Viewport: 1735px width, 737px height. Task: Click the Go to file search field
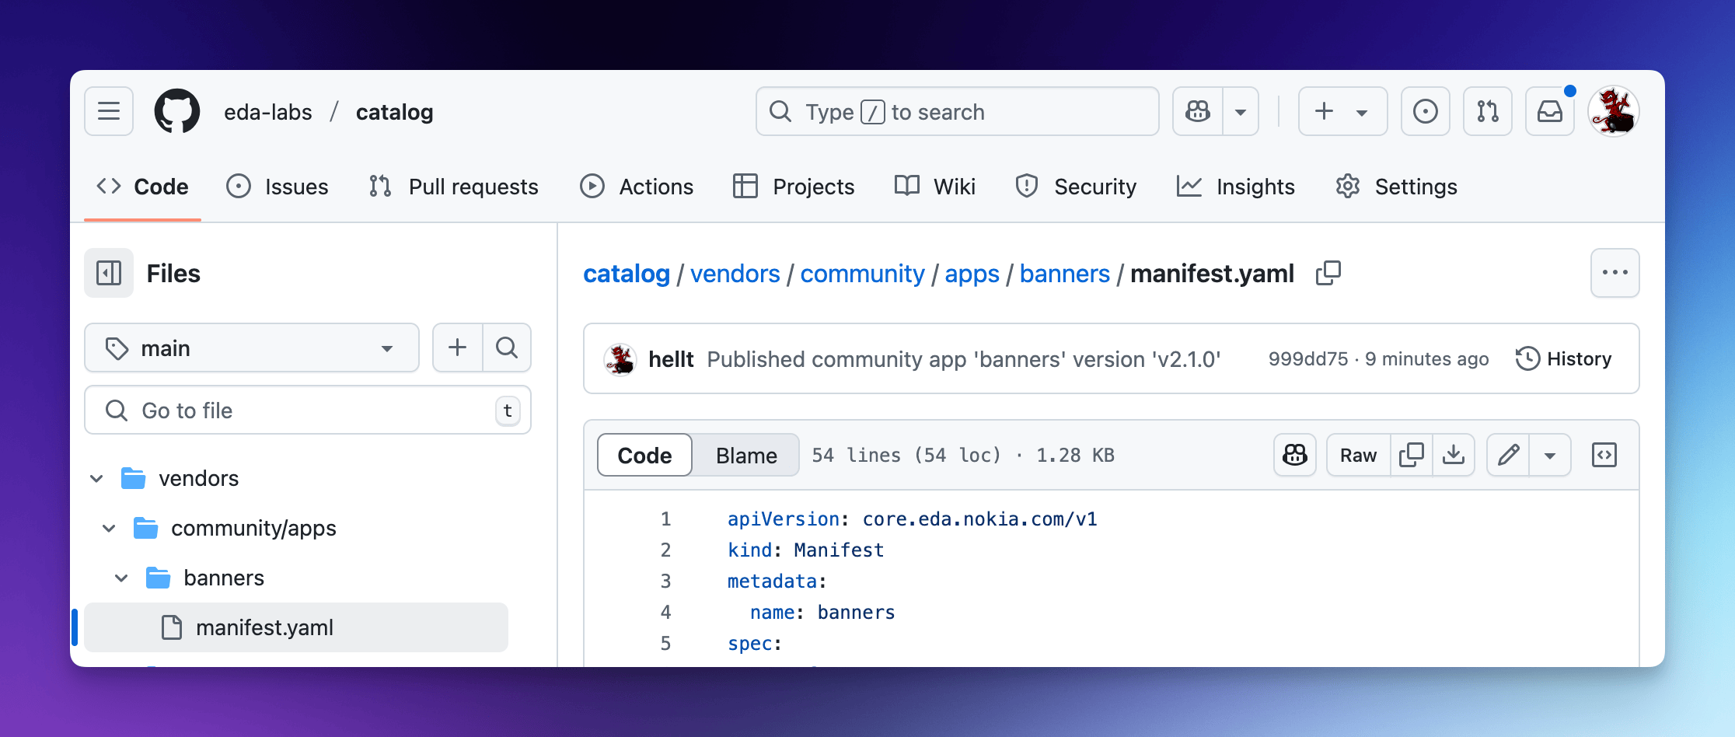coord(307,410)
